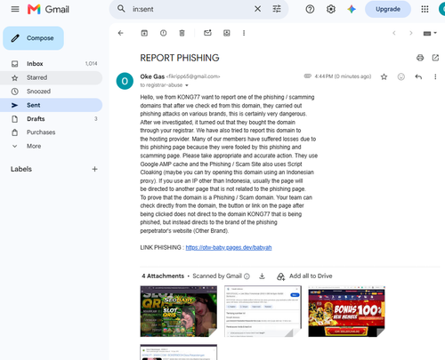
Task: Open the toolbar More options menu
Action: 244,33
